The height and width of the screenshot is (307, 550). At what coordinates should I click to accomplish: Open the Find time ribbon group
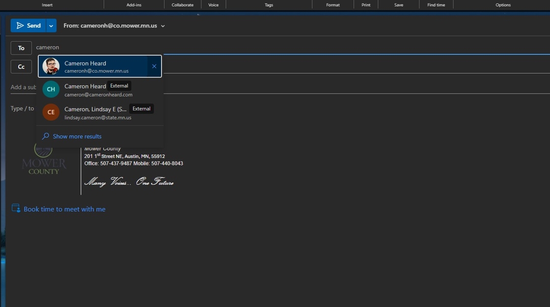(436, 5)
